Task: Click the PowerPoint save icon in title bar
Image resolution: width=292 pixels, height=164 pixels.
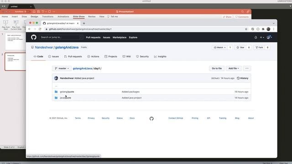Action: pyautogui.click(x=38, y=11)
